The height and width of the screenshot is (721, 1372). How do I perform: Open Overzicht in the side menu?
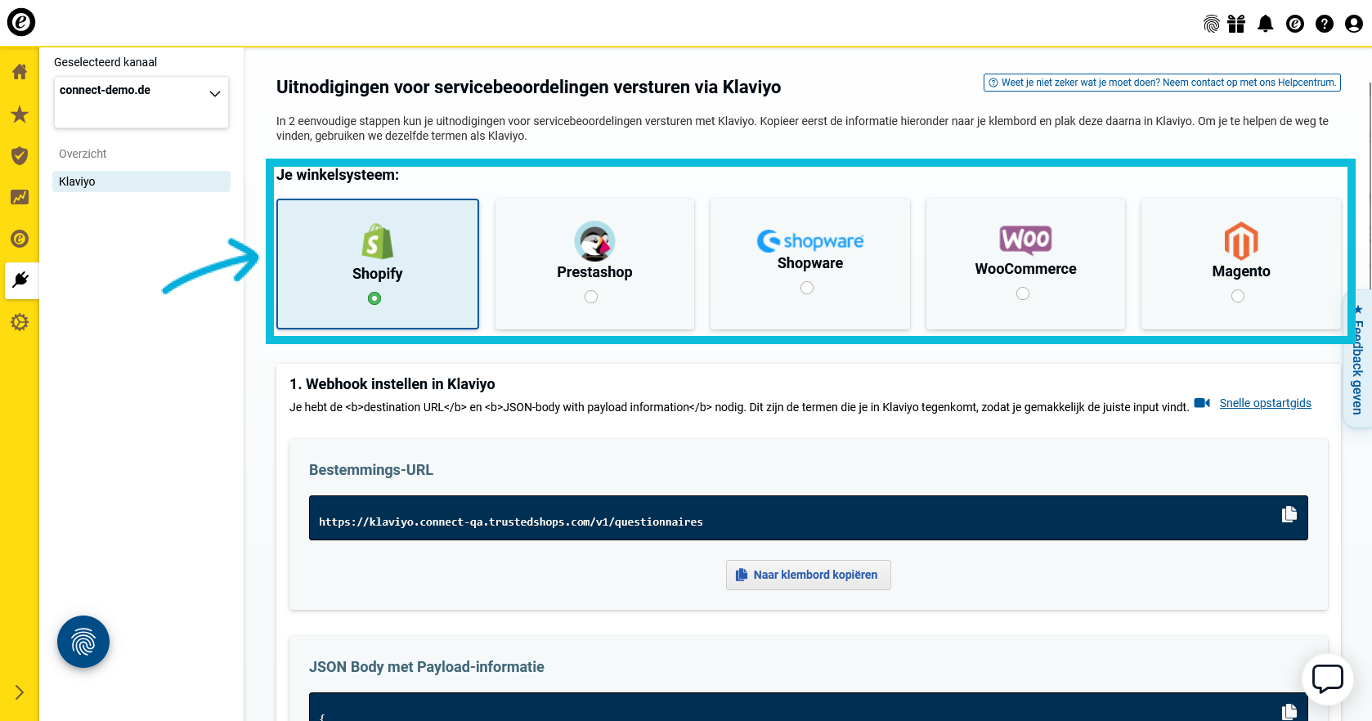click(x=83, y=154)
